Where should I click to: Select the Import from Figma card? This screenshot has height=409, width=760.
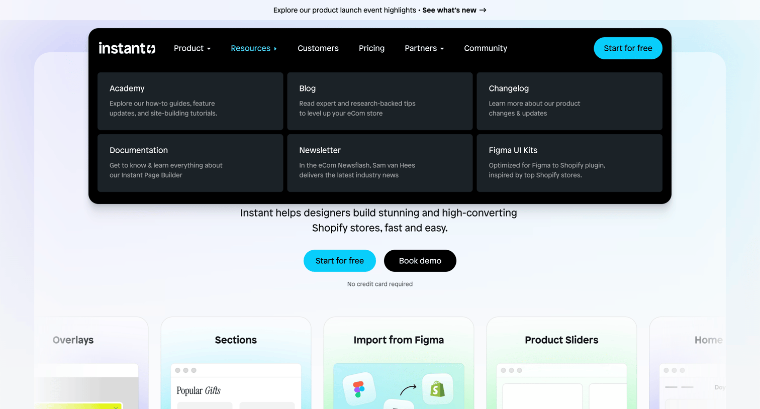tap(399, 363)
